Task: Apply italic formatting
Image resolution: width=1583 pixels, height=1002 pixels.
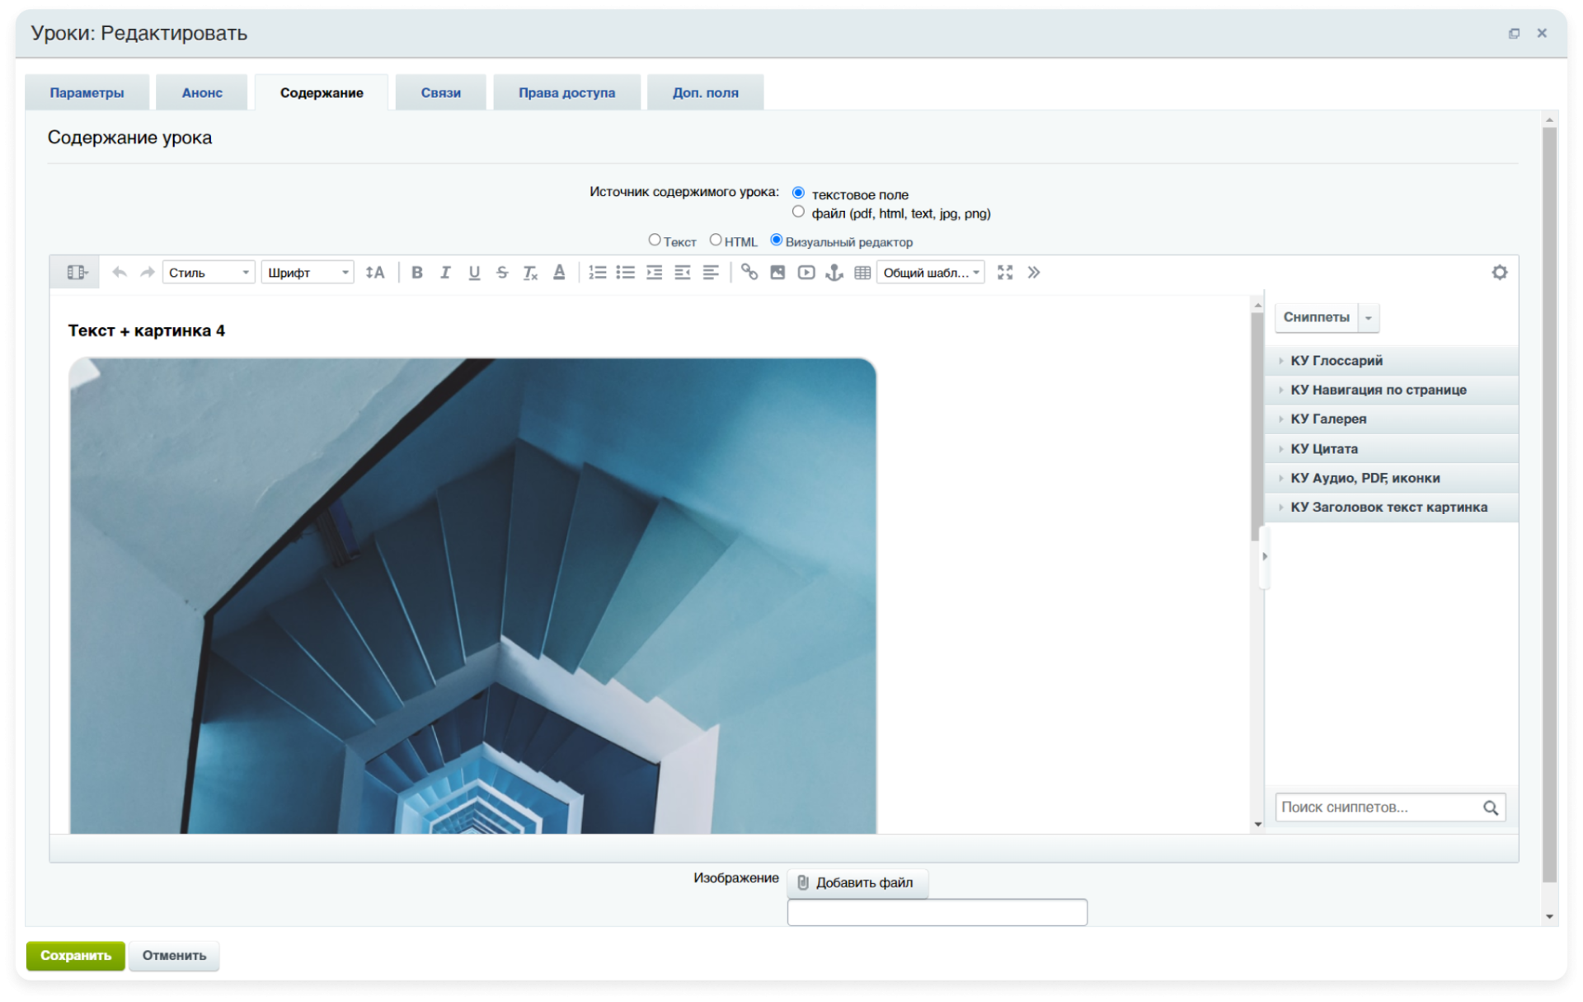Action: point(445,273)
